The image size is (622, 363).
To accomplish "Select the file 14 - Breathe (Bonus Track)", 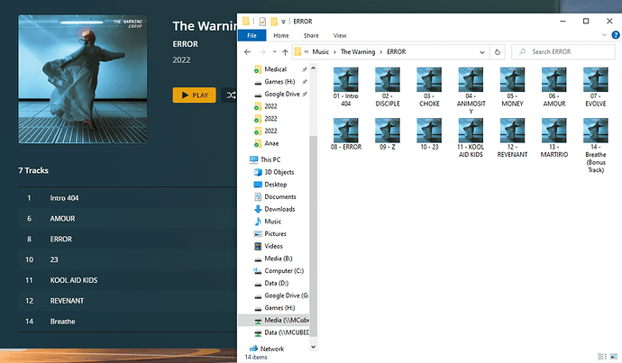I will pyautogui.click(x=596, y=145).
